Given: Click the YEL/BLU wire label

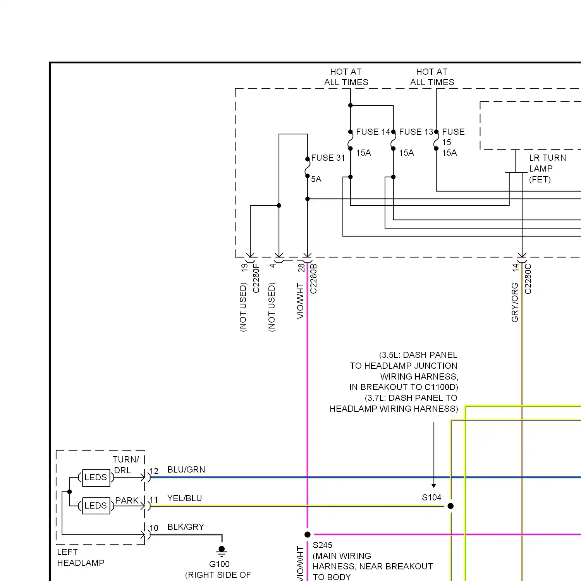Looking at the screenshot, I should [x=184, y=498].
